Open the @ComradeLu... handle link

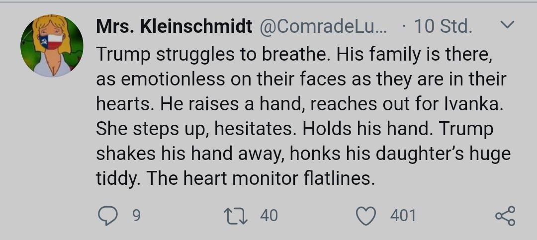click(323, 26)
